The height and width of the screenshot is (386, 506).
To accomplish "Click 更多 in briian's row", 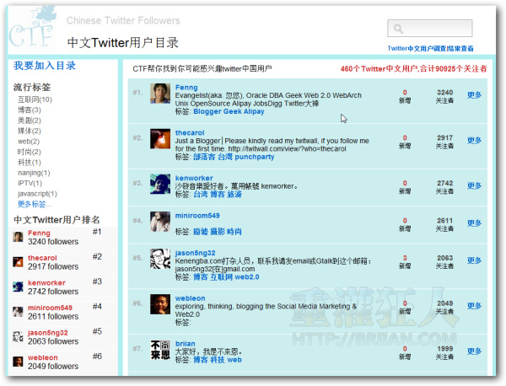I will (x=474, y=351).
